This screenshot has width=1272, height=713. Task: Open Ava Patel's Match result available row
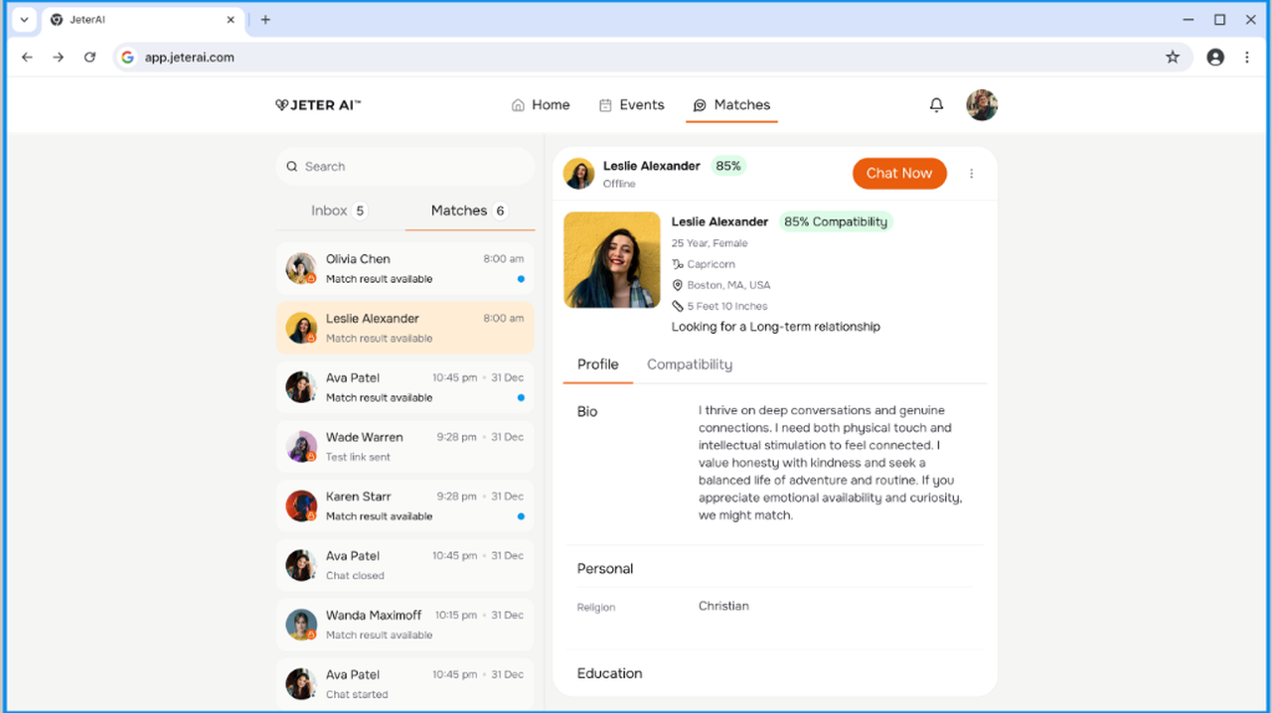[x=405, y=387]
